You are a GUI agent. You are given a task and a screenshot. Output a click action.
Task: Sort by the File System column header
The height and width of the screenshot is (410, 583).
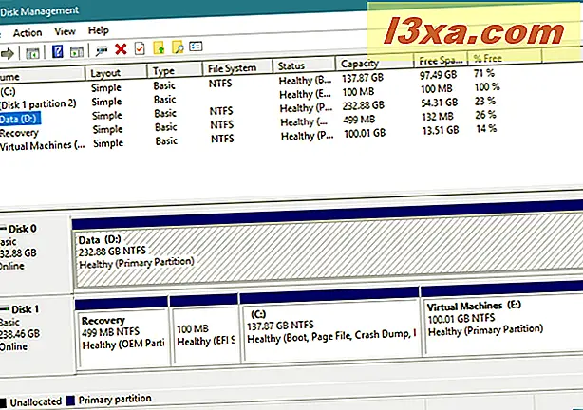coord(237,68)
